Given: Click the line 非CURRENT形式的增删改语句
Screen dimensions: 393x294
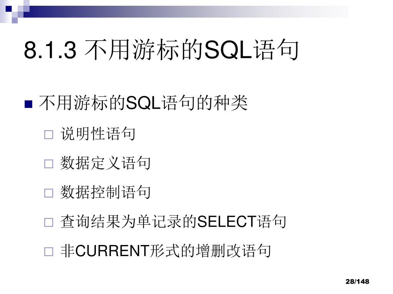Looking at the screenshot, I should pos(166,251).
